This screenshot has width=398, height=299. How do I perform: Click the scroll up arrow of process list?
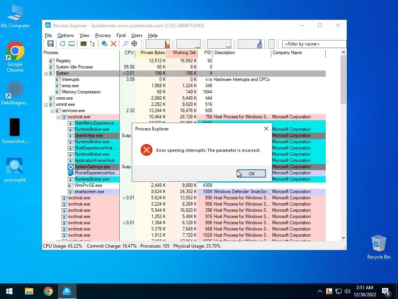pos(343,53)
